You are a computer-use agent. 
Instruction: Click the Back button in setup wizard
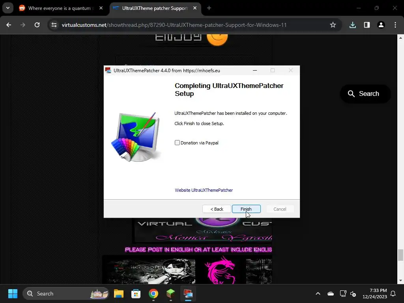point(217,209)
